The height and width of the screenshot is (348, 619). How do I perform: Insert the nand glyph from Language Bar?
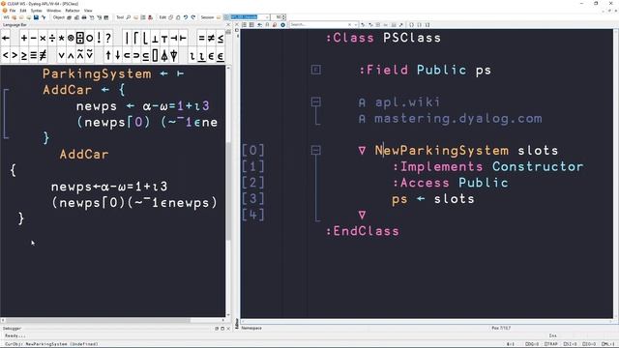coord(80,56)
